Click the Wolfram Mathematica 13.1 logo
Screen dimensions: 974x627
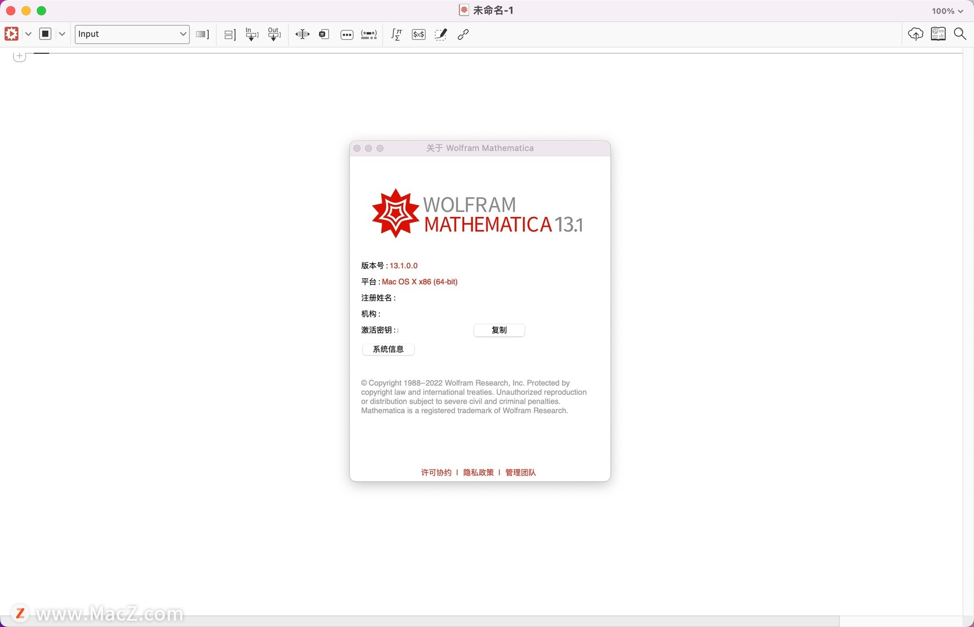pos(477,214)
